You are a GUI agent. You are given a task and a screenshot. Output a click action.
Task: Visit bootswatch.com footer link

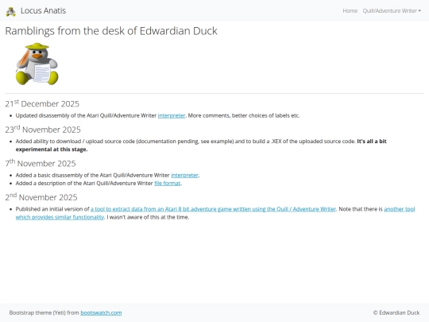click(x=101, y=312)
